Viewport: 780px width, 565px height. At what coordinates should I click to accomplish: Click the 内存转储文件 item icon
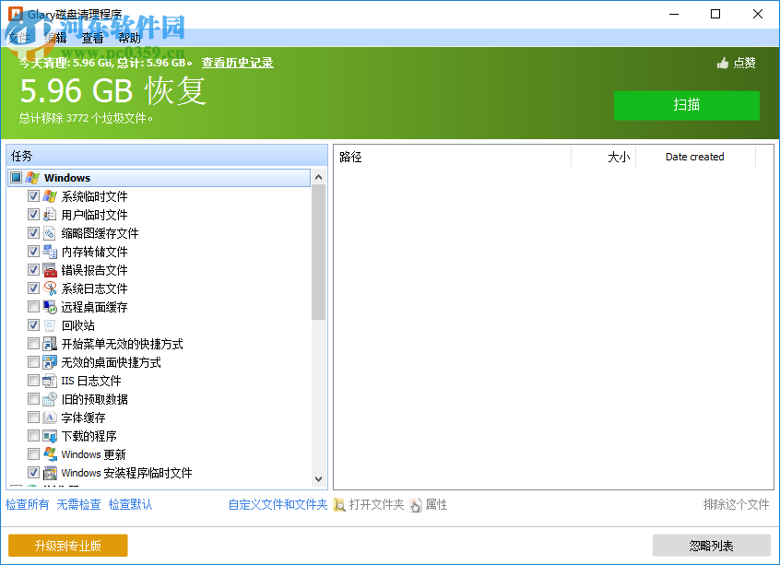49,251
